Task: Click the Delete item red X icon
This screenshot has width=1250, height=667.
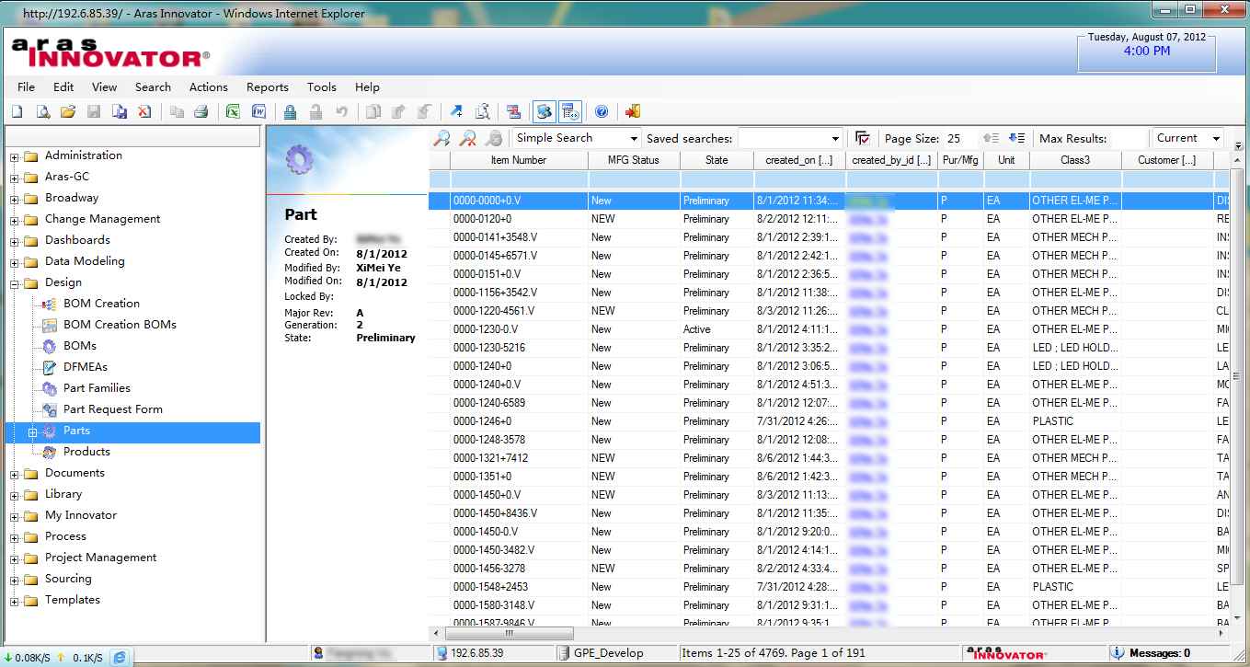Action: tap(144, 112)
